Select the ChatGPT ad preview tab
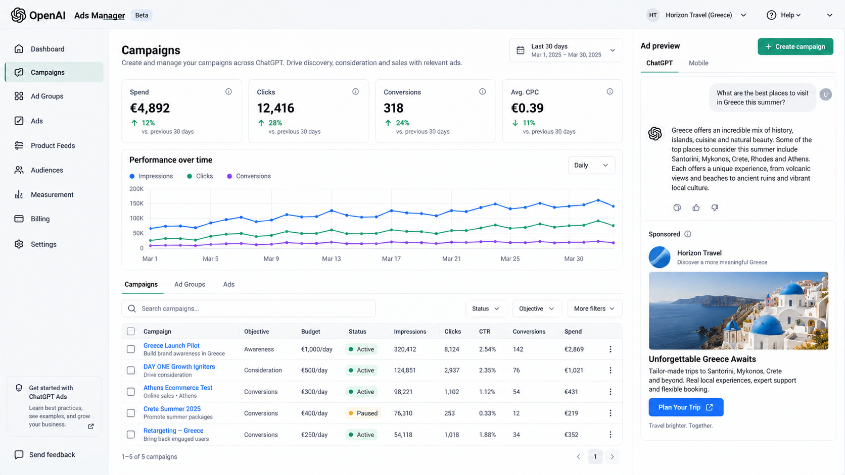Screen dimensions: 845x475 coord(660,63)
